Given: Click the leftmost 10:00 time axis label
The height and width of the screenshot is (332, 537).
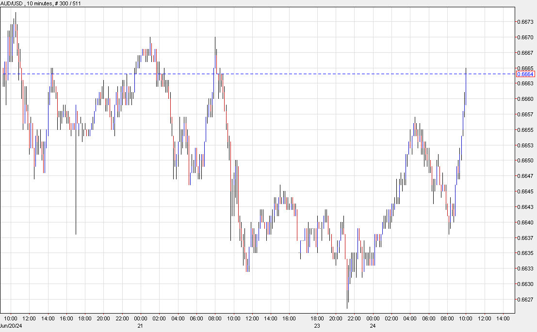Looking at the screenshot, I should coord(10,319).
